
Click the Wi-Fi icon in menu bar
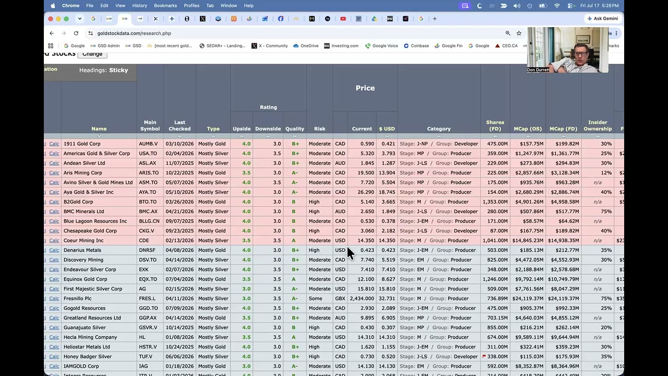pos(557,6)
